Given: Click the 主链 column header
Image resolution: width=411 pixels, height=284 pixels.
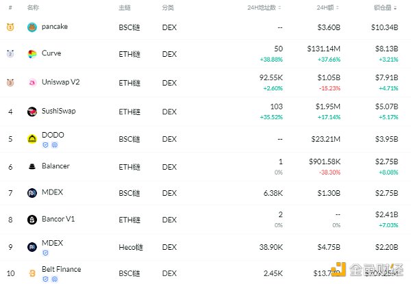Looking at the screenshot, I should pos(124,8).
